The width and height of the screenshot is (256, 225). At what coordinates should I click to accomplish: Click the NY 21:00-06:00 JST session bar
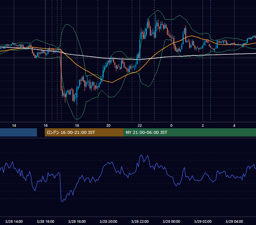point(189,132)
